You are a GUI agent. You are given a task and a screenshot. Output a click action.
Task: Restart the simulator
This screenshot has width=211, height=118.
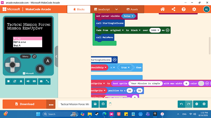(x=15, y=81)
